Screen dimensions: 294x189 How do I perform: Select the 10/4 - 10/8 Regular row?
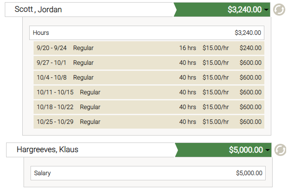point(149,77)
